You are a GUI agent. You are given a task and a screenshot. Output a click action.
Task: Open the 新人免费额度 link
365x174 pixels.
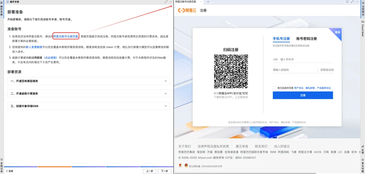pyautogui.click(x=34, y=47)
